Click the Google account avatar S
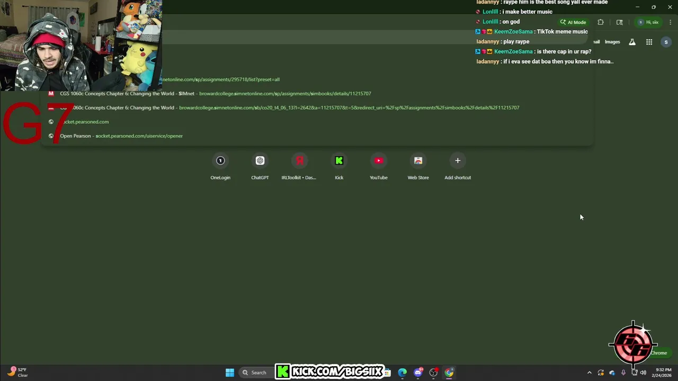The width and height of the screenshot is (678, 381). click(x=666, y=42)
